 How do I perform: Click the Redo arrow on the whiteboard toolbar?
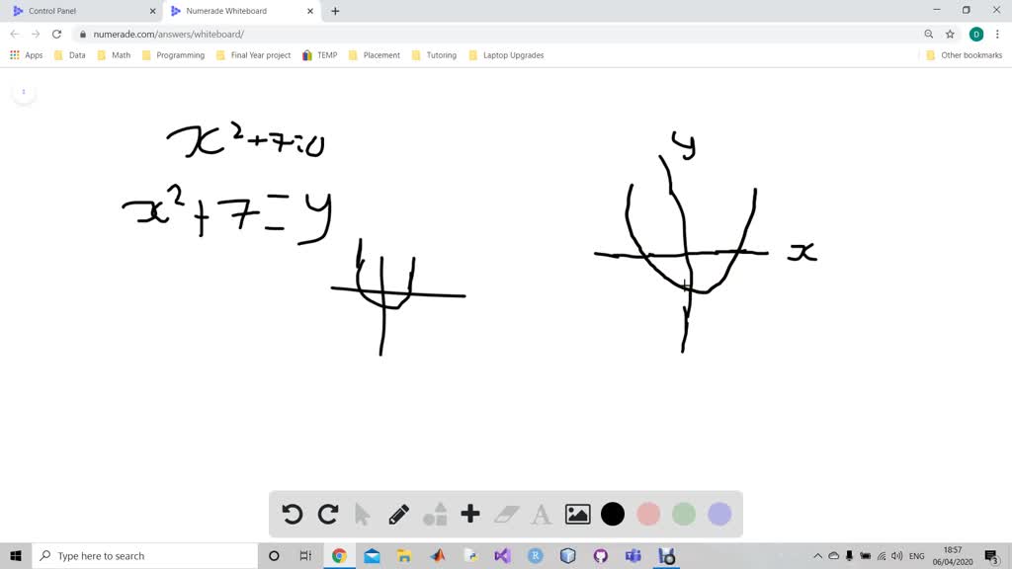tap(327, 514)
